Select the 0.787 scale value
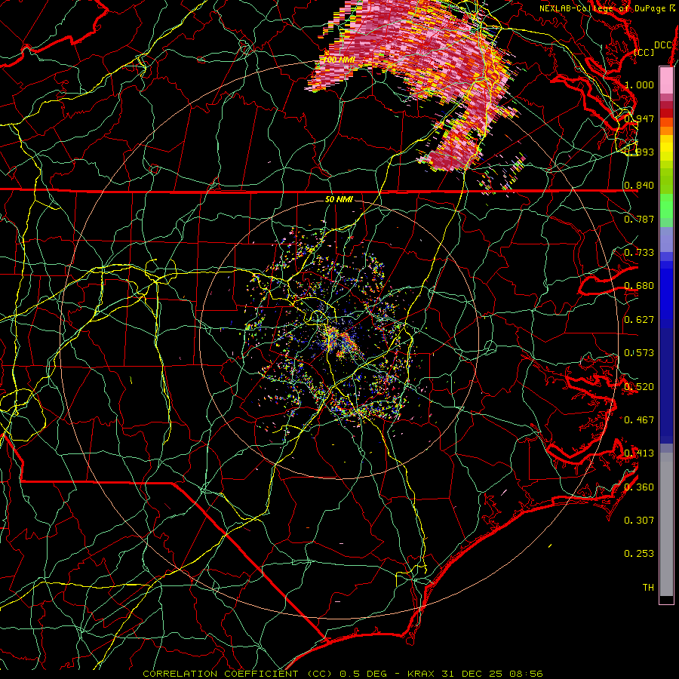 tap(639, 219)
